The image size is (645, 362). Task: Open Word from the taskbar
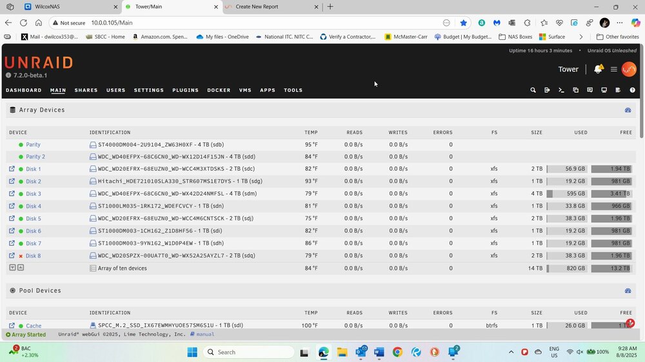379,352
